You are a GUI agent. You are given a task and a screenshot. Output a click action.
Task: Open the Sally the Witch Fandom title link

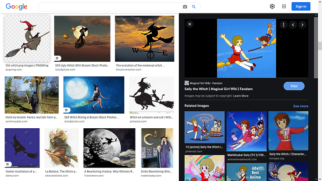(218, 89)
